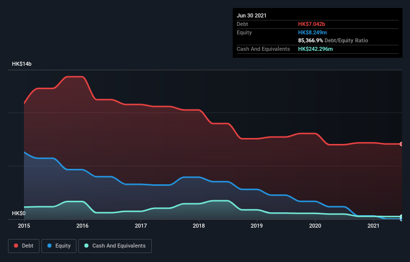The image size is (410, 262).
Task: Click the 2019 axis label
Action: click(x=257, y=226)
